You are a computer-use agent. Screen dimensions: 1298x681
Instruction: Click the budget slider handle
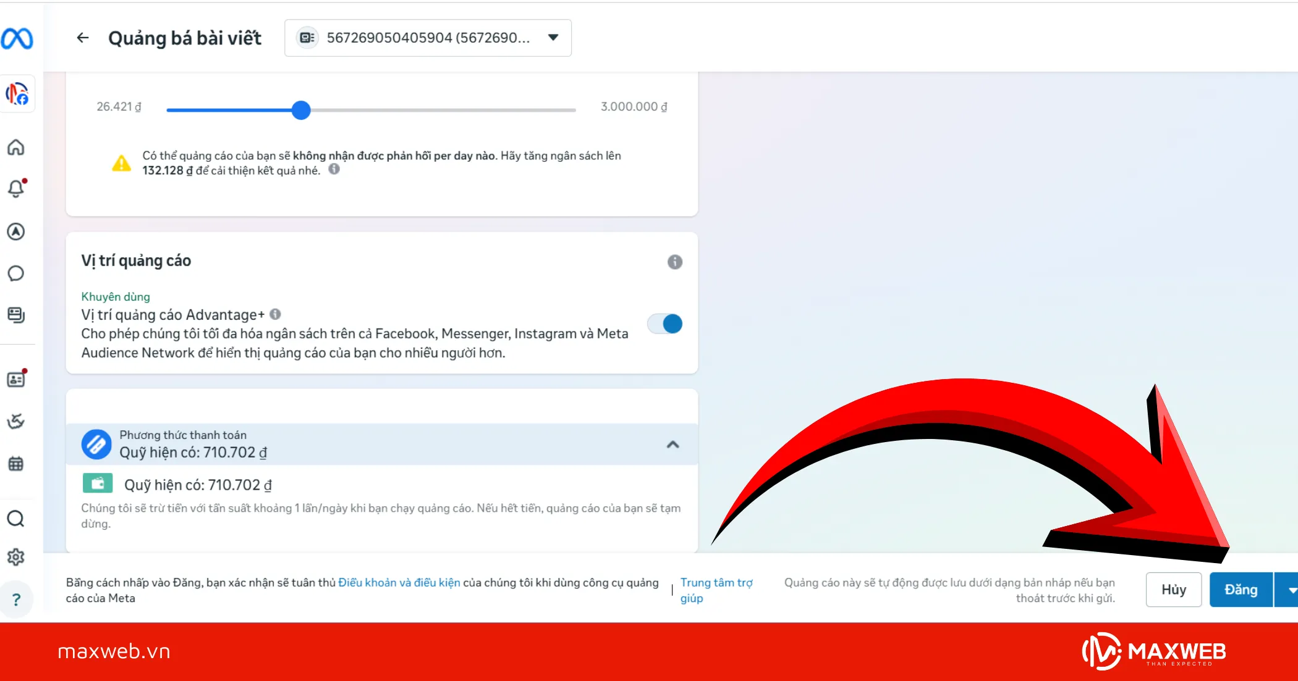[301, 111]
